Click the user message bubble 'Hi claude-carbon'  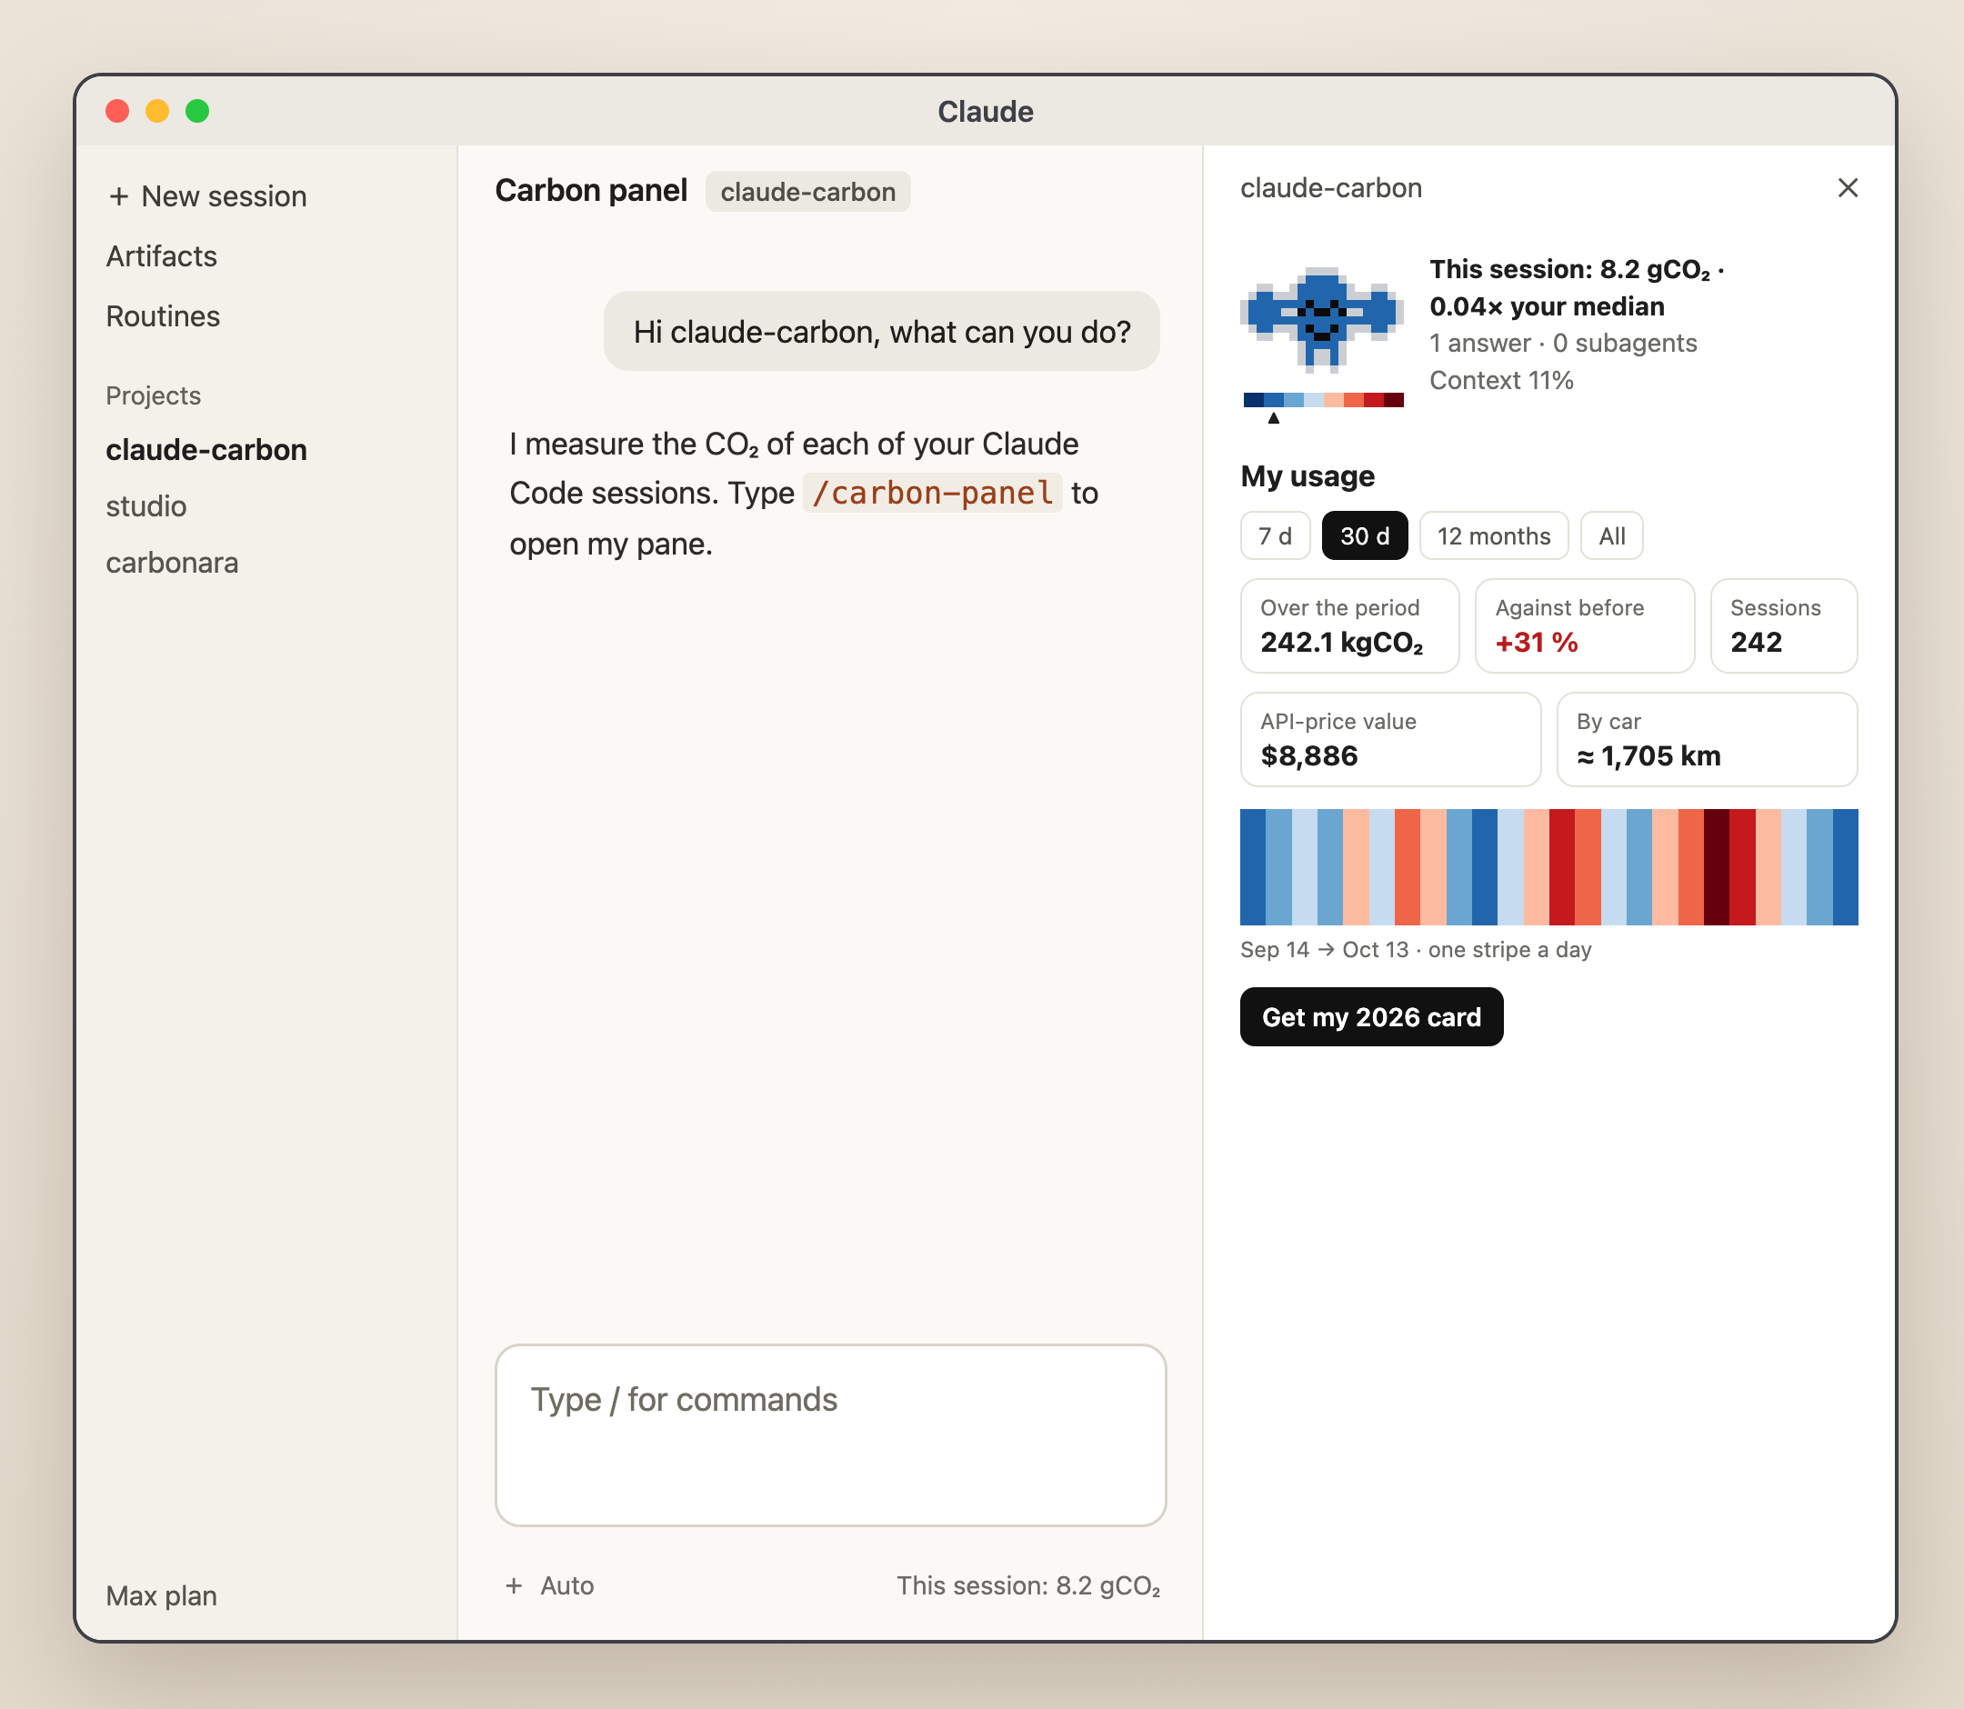880,331
